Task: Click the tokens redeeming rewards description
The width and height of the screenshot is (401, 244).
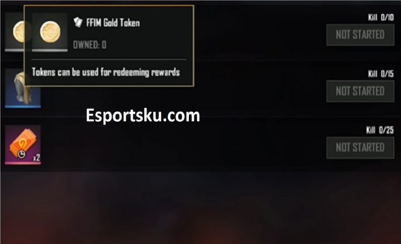Action: (106, 72)
